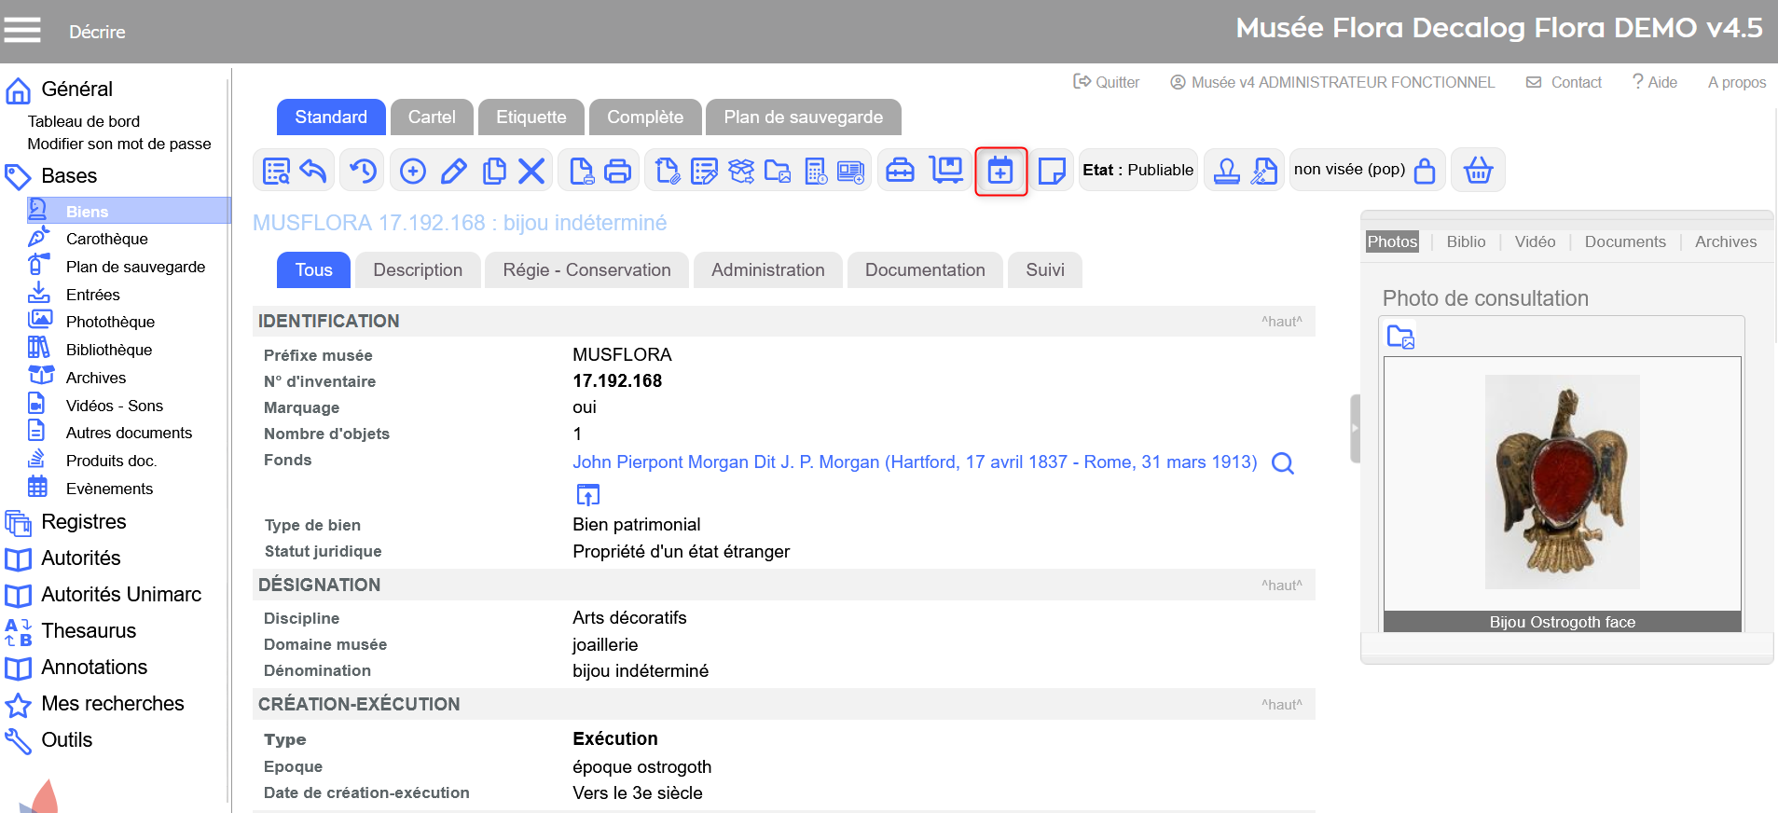This screenshot has width=1778, height=813.
Task: Switch to the Cartel tab
Action: click(x=432, y=117)
